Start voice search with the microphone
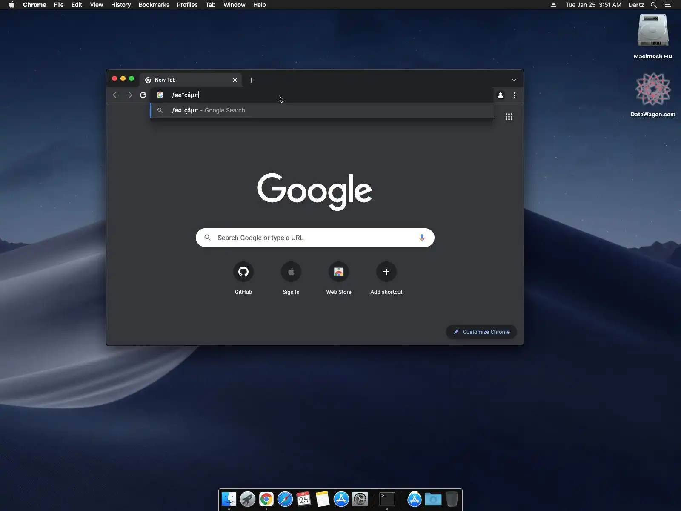Image resolution: width=681 pixels, height=511 pixels. click(422, 238)
